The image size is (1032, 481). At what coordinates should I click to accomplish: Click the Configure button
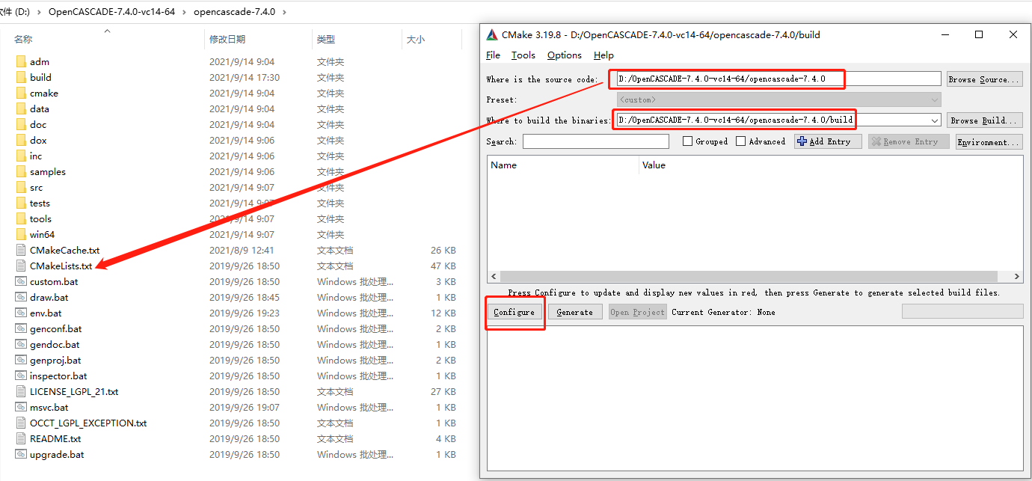515,312
